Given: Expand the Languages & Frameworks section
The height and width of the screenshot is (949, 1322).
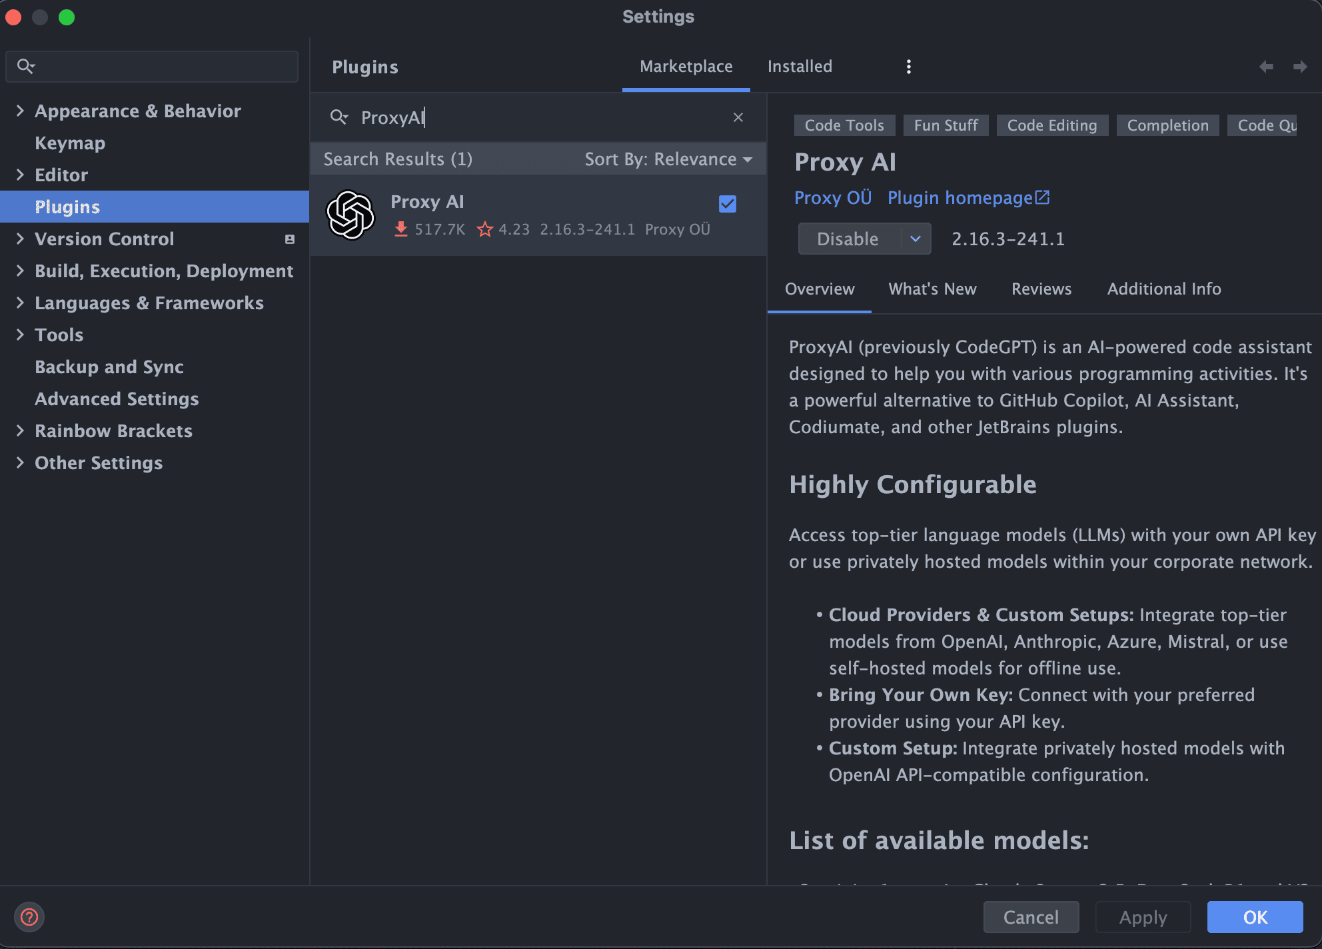Looking at the screenshot, I should click(20, 303).
